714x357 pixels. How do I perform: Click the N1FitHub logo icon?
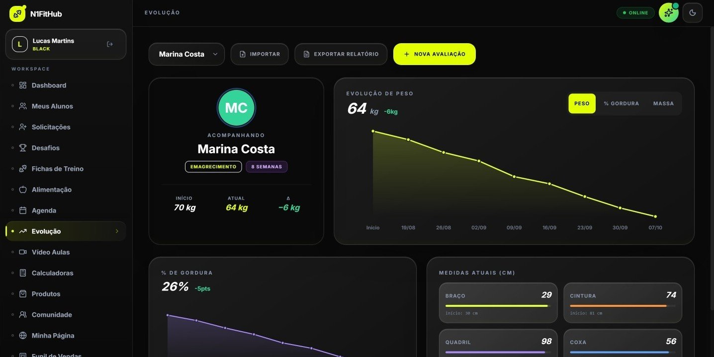tap(17, 14)
